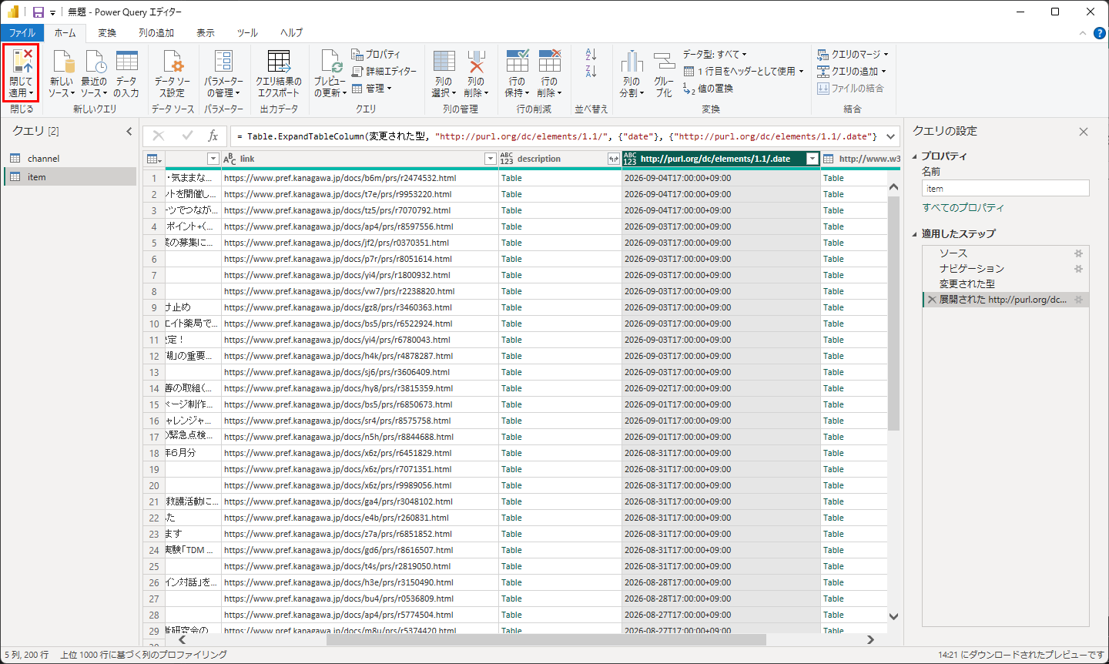Click the 行の削除 (Remove Rows) icon
1109x664 pixels.
click(x=549, y=62)
